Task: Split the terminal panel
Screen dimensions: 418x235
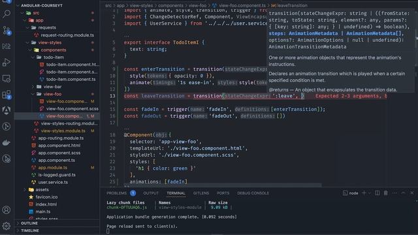Action: click(x=378, y=193)
